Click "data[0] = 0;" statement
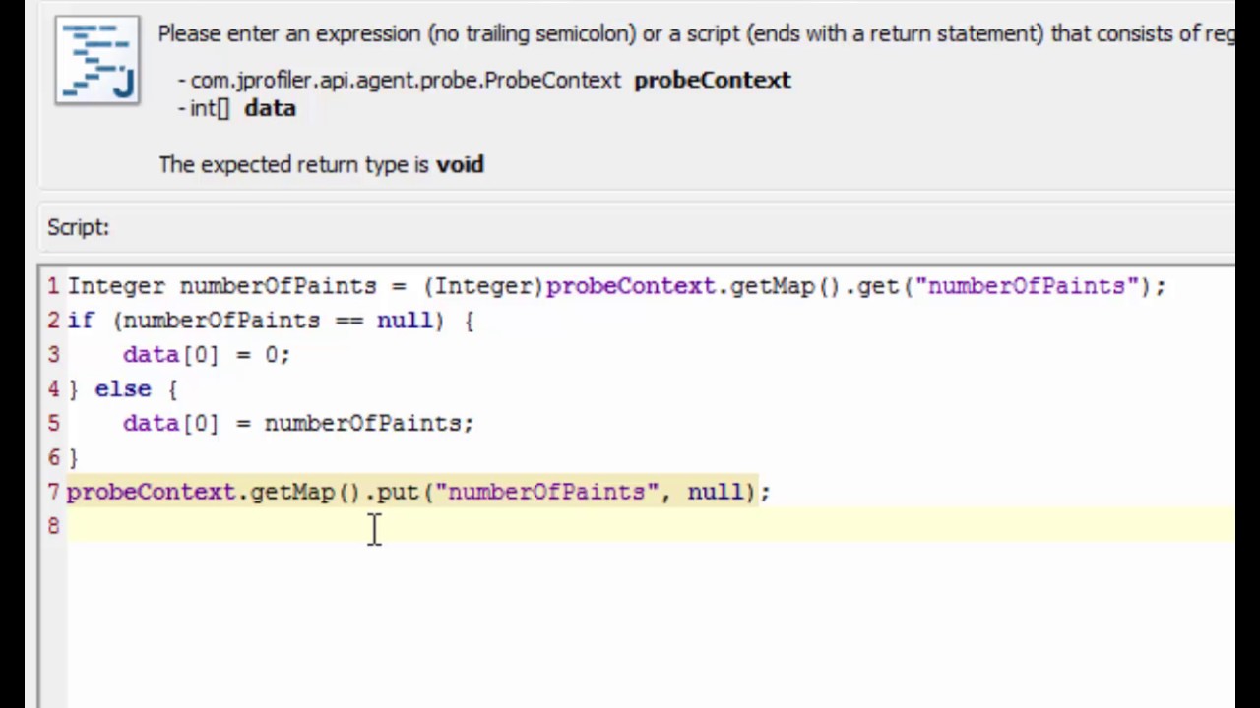Screen dimensions: 1260x708 (x=206, y=355)
